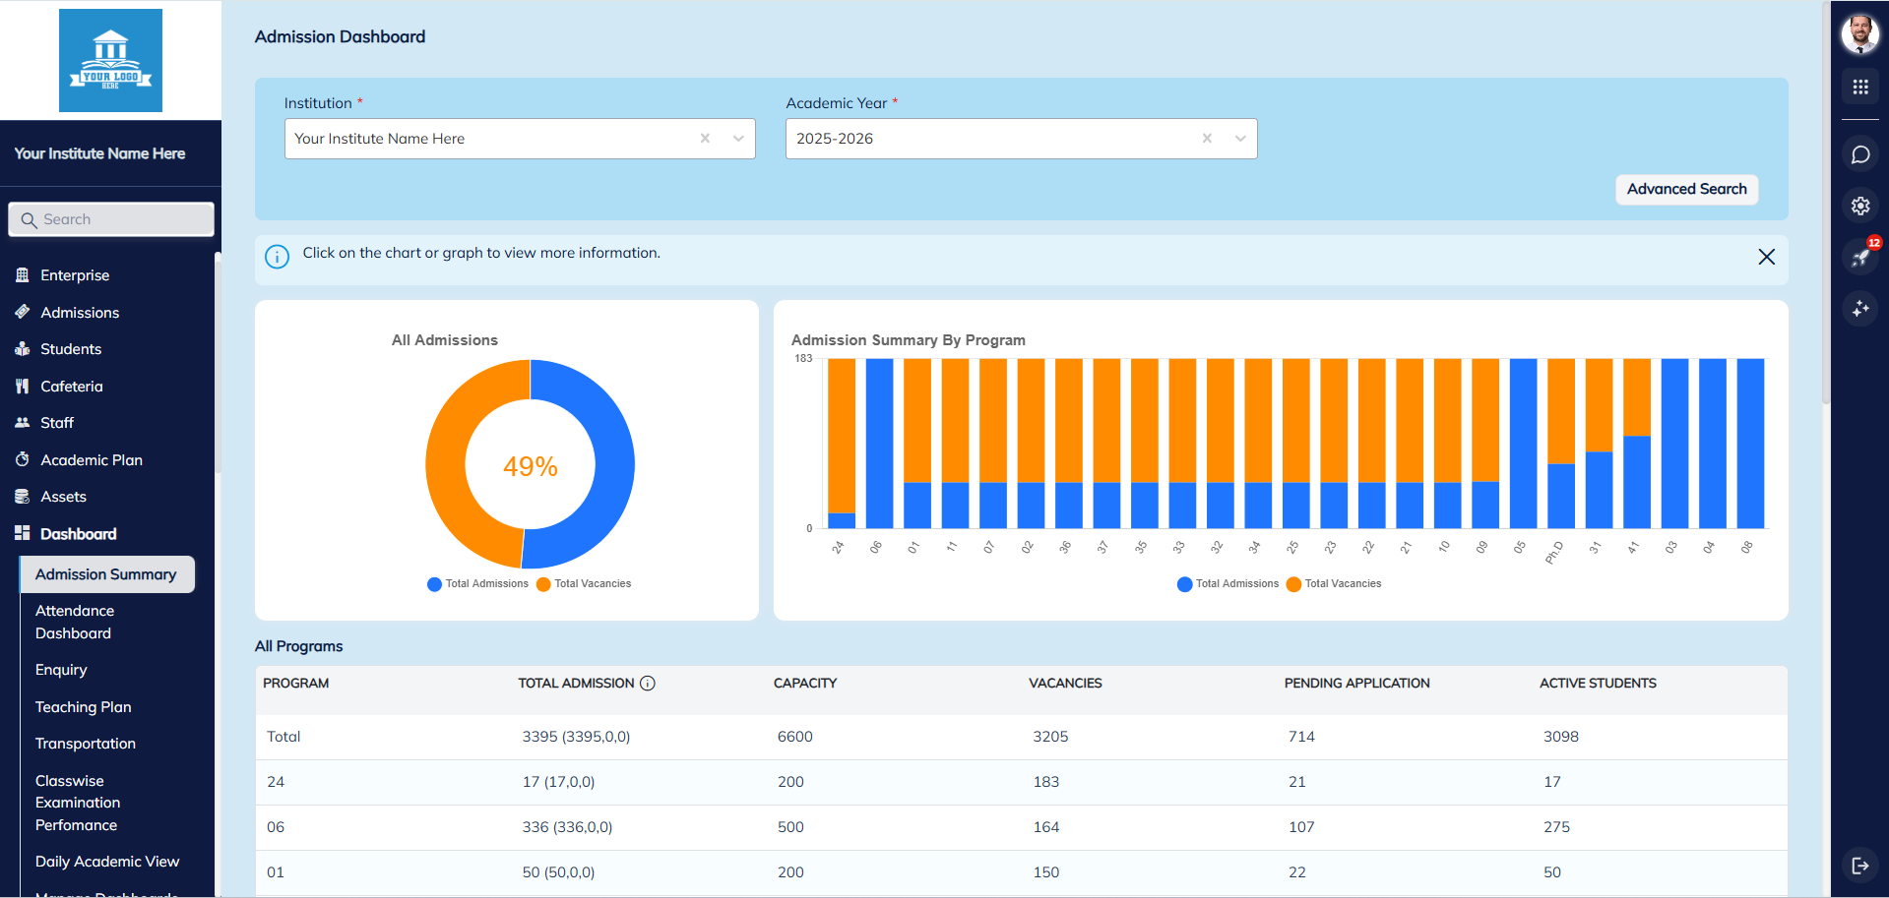Open the chat bubble icon on the right
Image resolution: width=1889 pixels, height=898 pixels.
(x=1860, y=154)
